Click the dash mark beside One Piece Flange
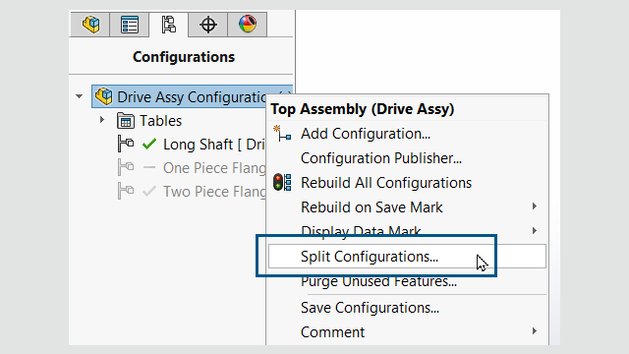629x354 pixels. (149, 168)
